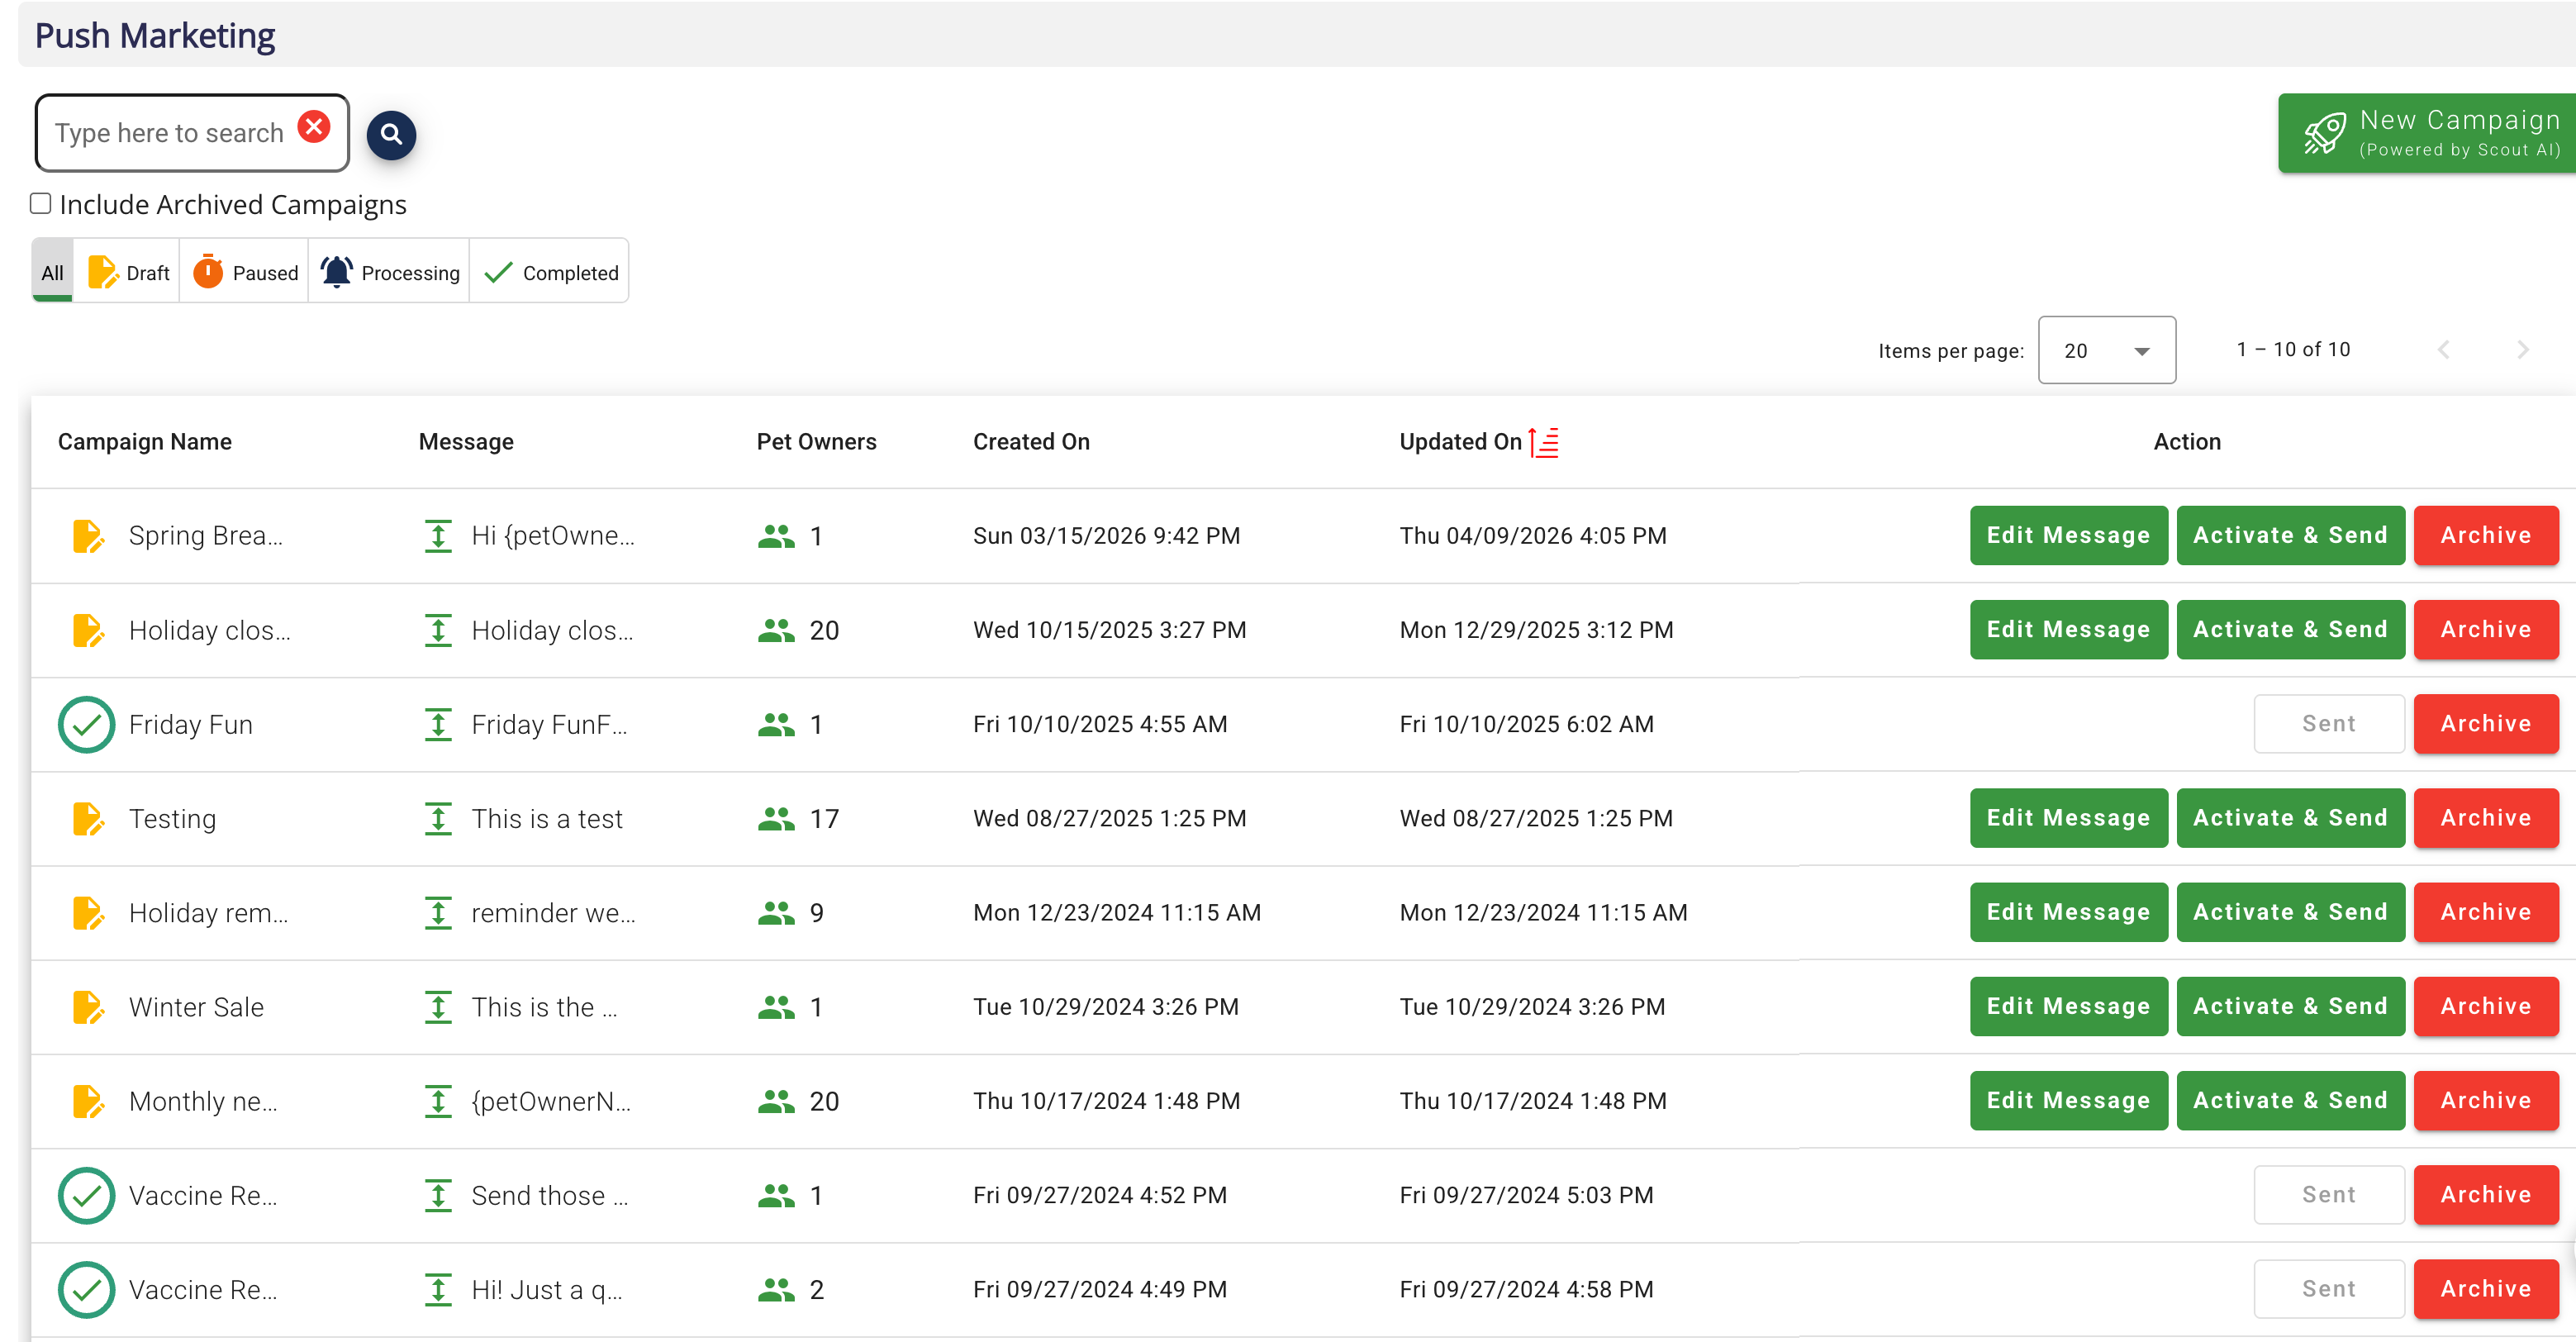Click the magnifying glass search button
Image resolution: width=2576 pixels, height=1342 pixels.
[391, 134]
